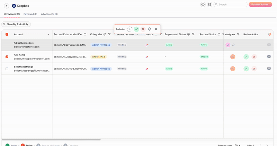277x146 pixels.
Task: Sort by the Account column arrow
Action: 48,35
